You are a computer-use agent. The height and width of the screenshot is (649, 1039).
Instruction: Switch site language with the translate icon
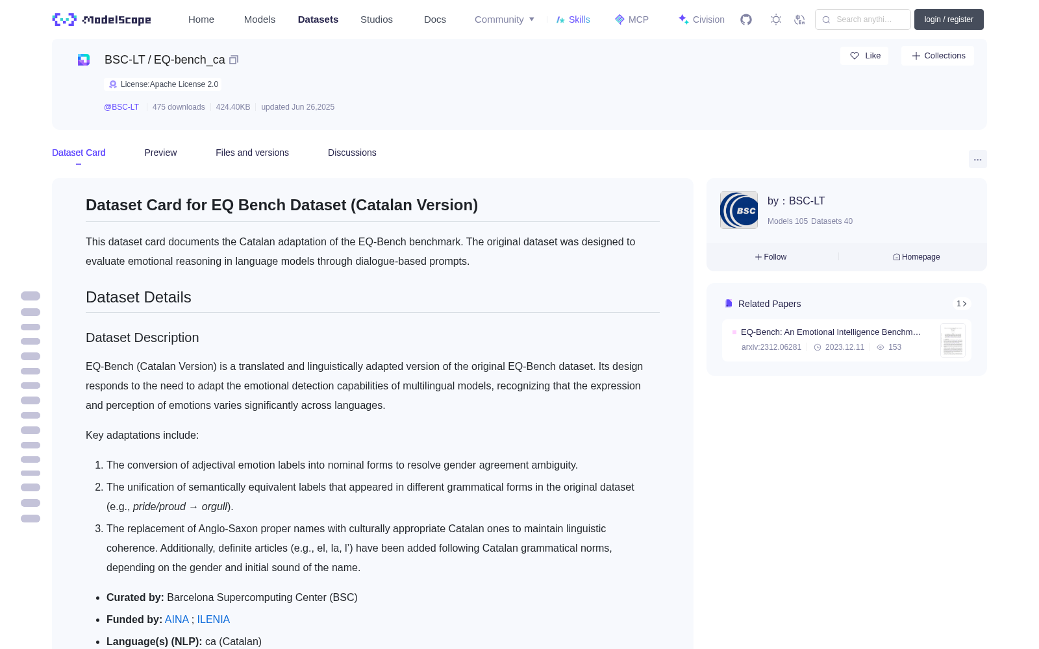(800, 19)
